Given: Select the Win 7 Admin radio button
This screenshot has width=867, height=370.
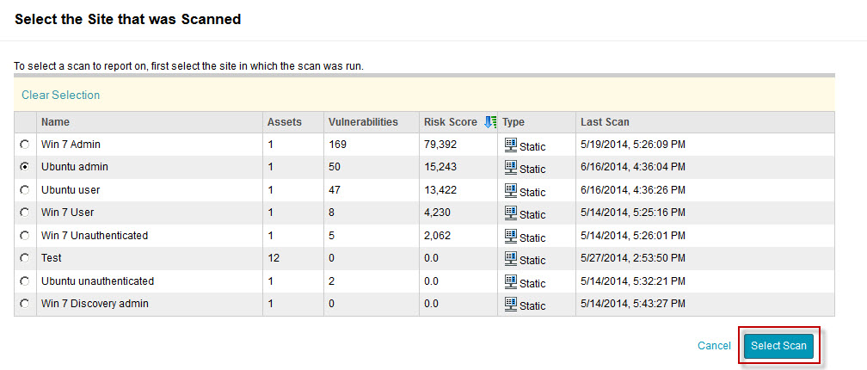Looking at the screenshot, I should 25,145.
